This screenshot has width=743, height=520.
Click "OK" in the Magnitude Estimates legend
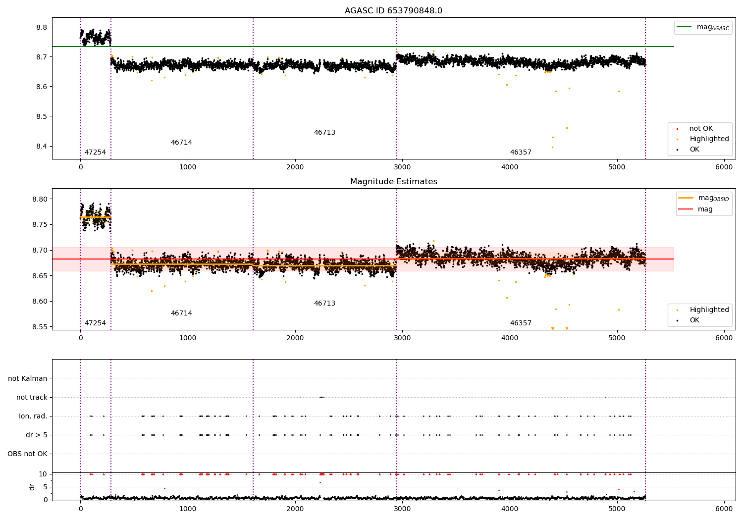694,320
